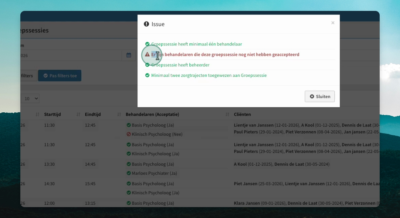Image resolution: width=400 pixels, height=218 pixels.
Task: Sort by the Starttijd column
Action: pos(78,114)
